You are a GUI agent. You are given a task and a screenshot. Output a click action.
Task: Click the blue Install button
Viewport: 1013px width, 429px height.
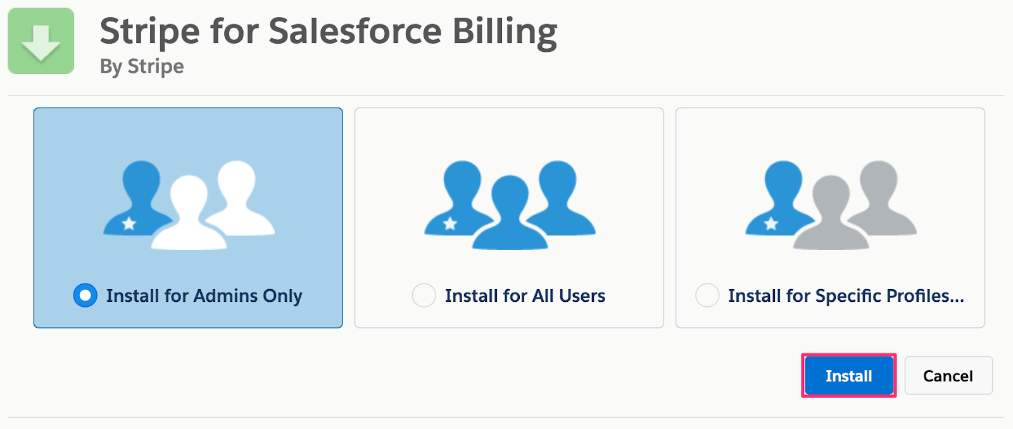(x=849, y=376)
